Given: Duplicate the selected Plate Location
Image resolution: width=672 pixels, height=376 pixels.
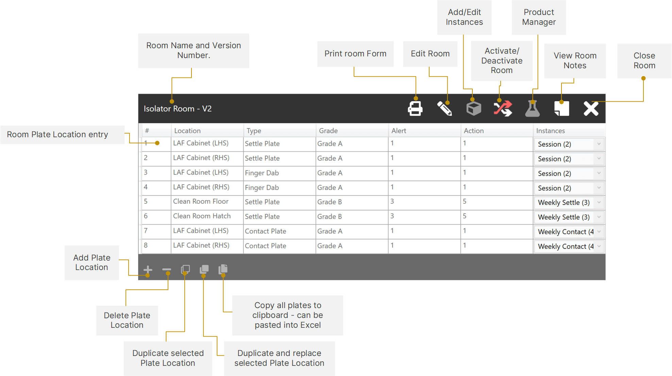Looking at the screenshot, I should click(185, 269).
